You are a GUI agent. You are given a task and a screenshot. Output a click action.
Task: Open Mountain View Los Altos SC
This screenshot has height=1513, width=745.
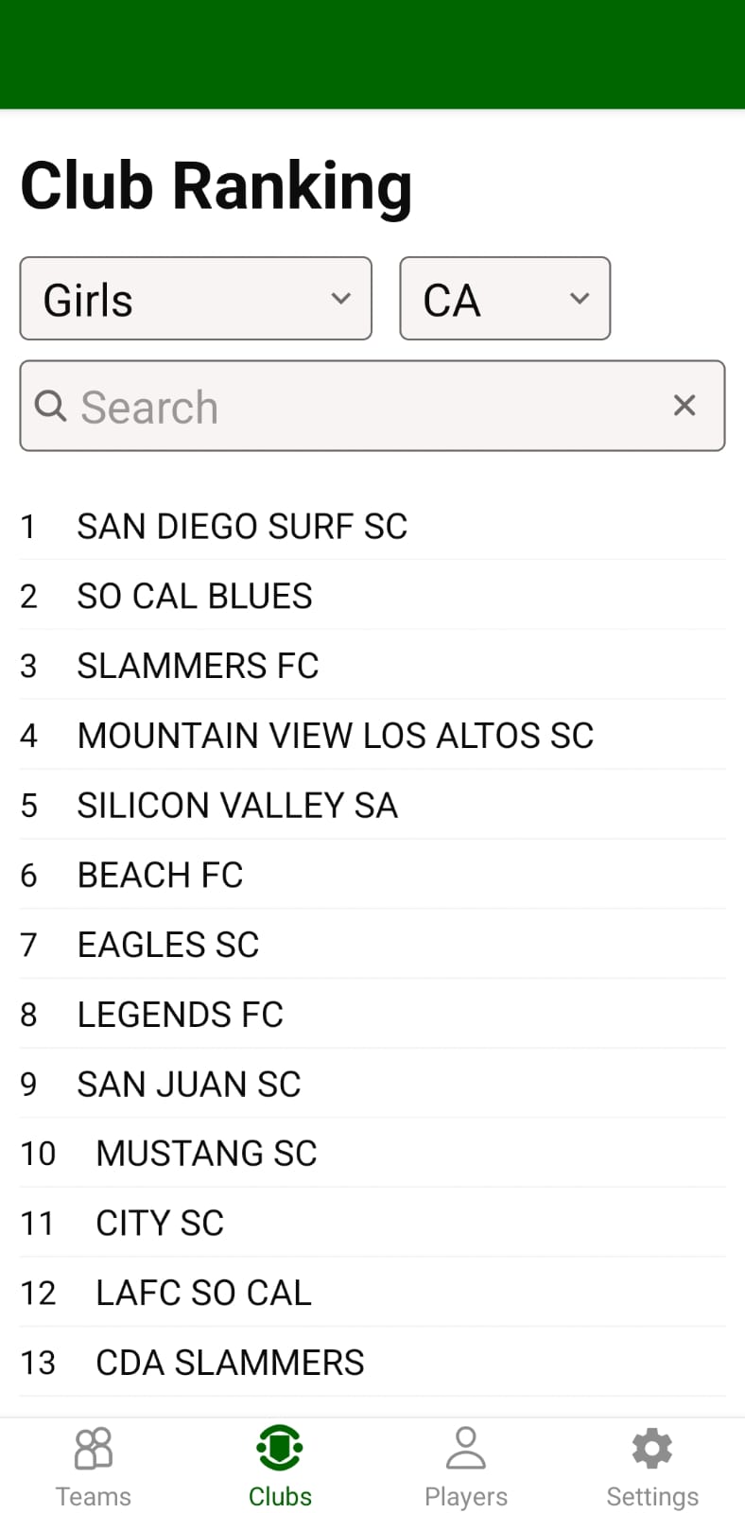[x=336, y=736]
